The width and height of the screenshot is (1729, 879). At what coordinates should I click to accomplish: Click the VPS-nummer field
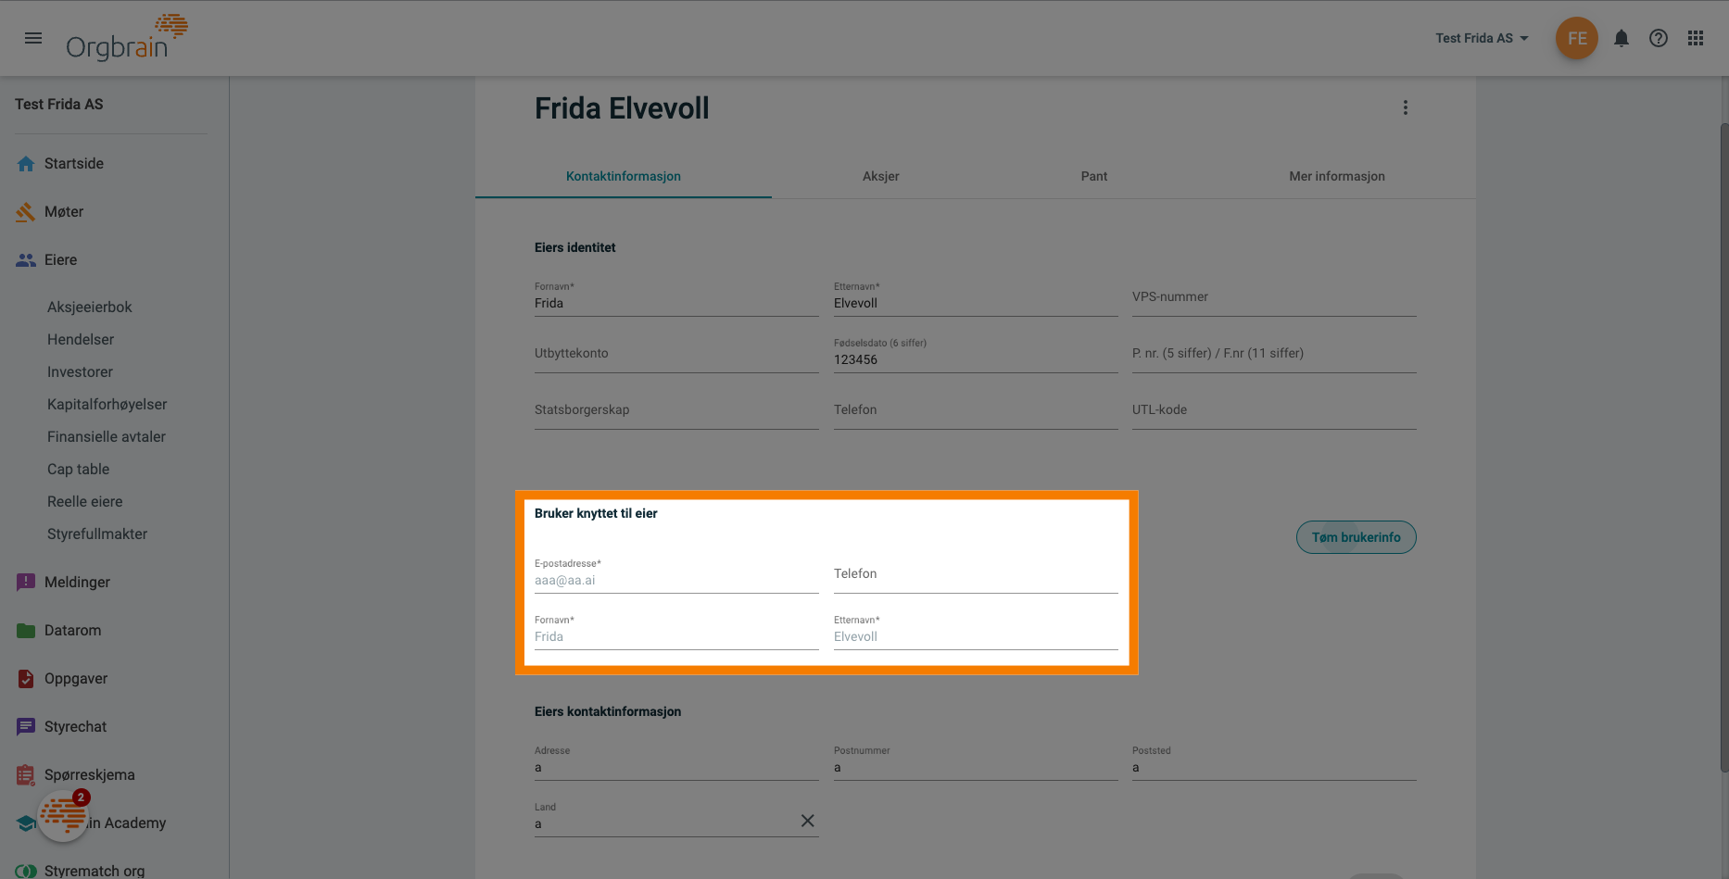1274,298
